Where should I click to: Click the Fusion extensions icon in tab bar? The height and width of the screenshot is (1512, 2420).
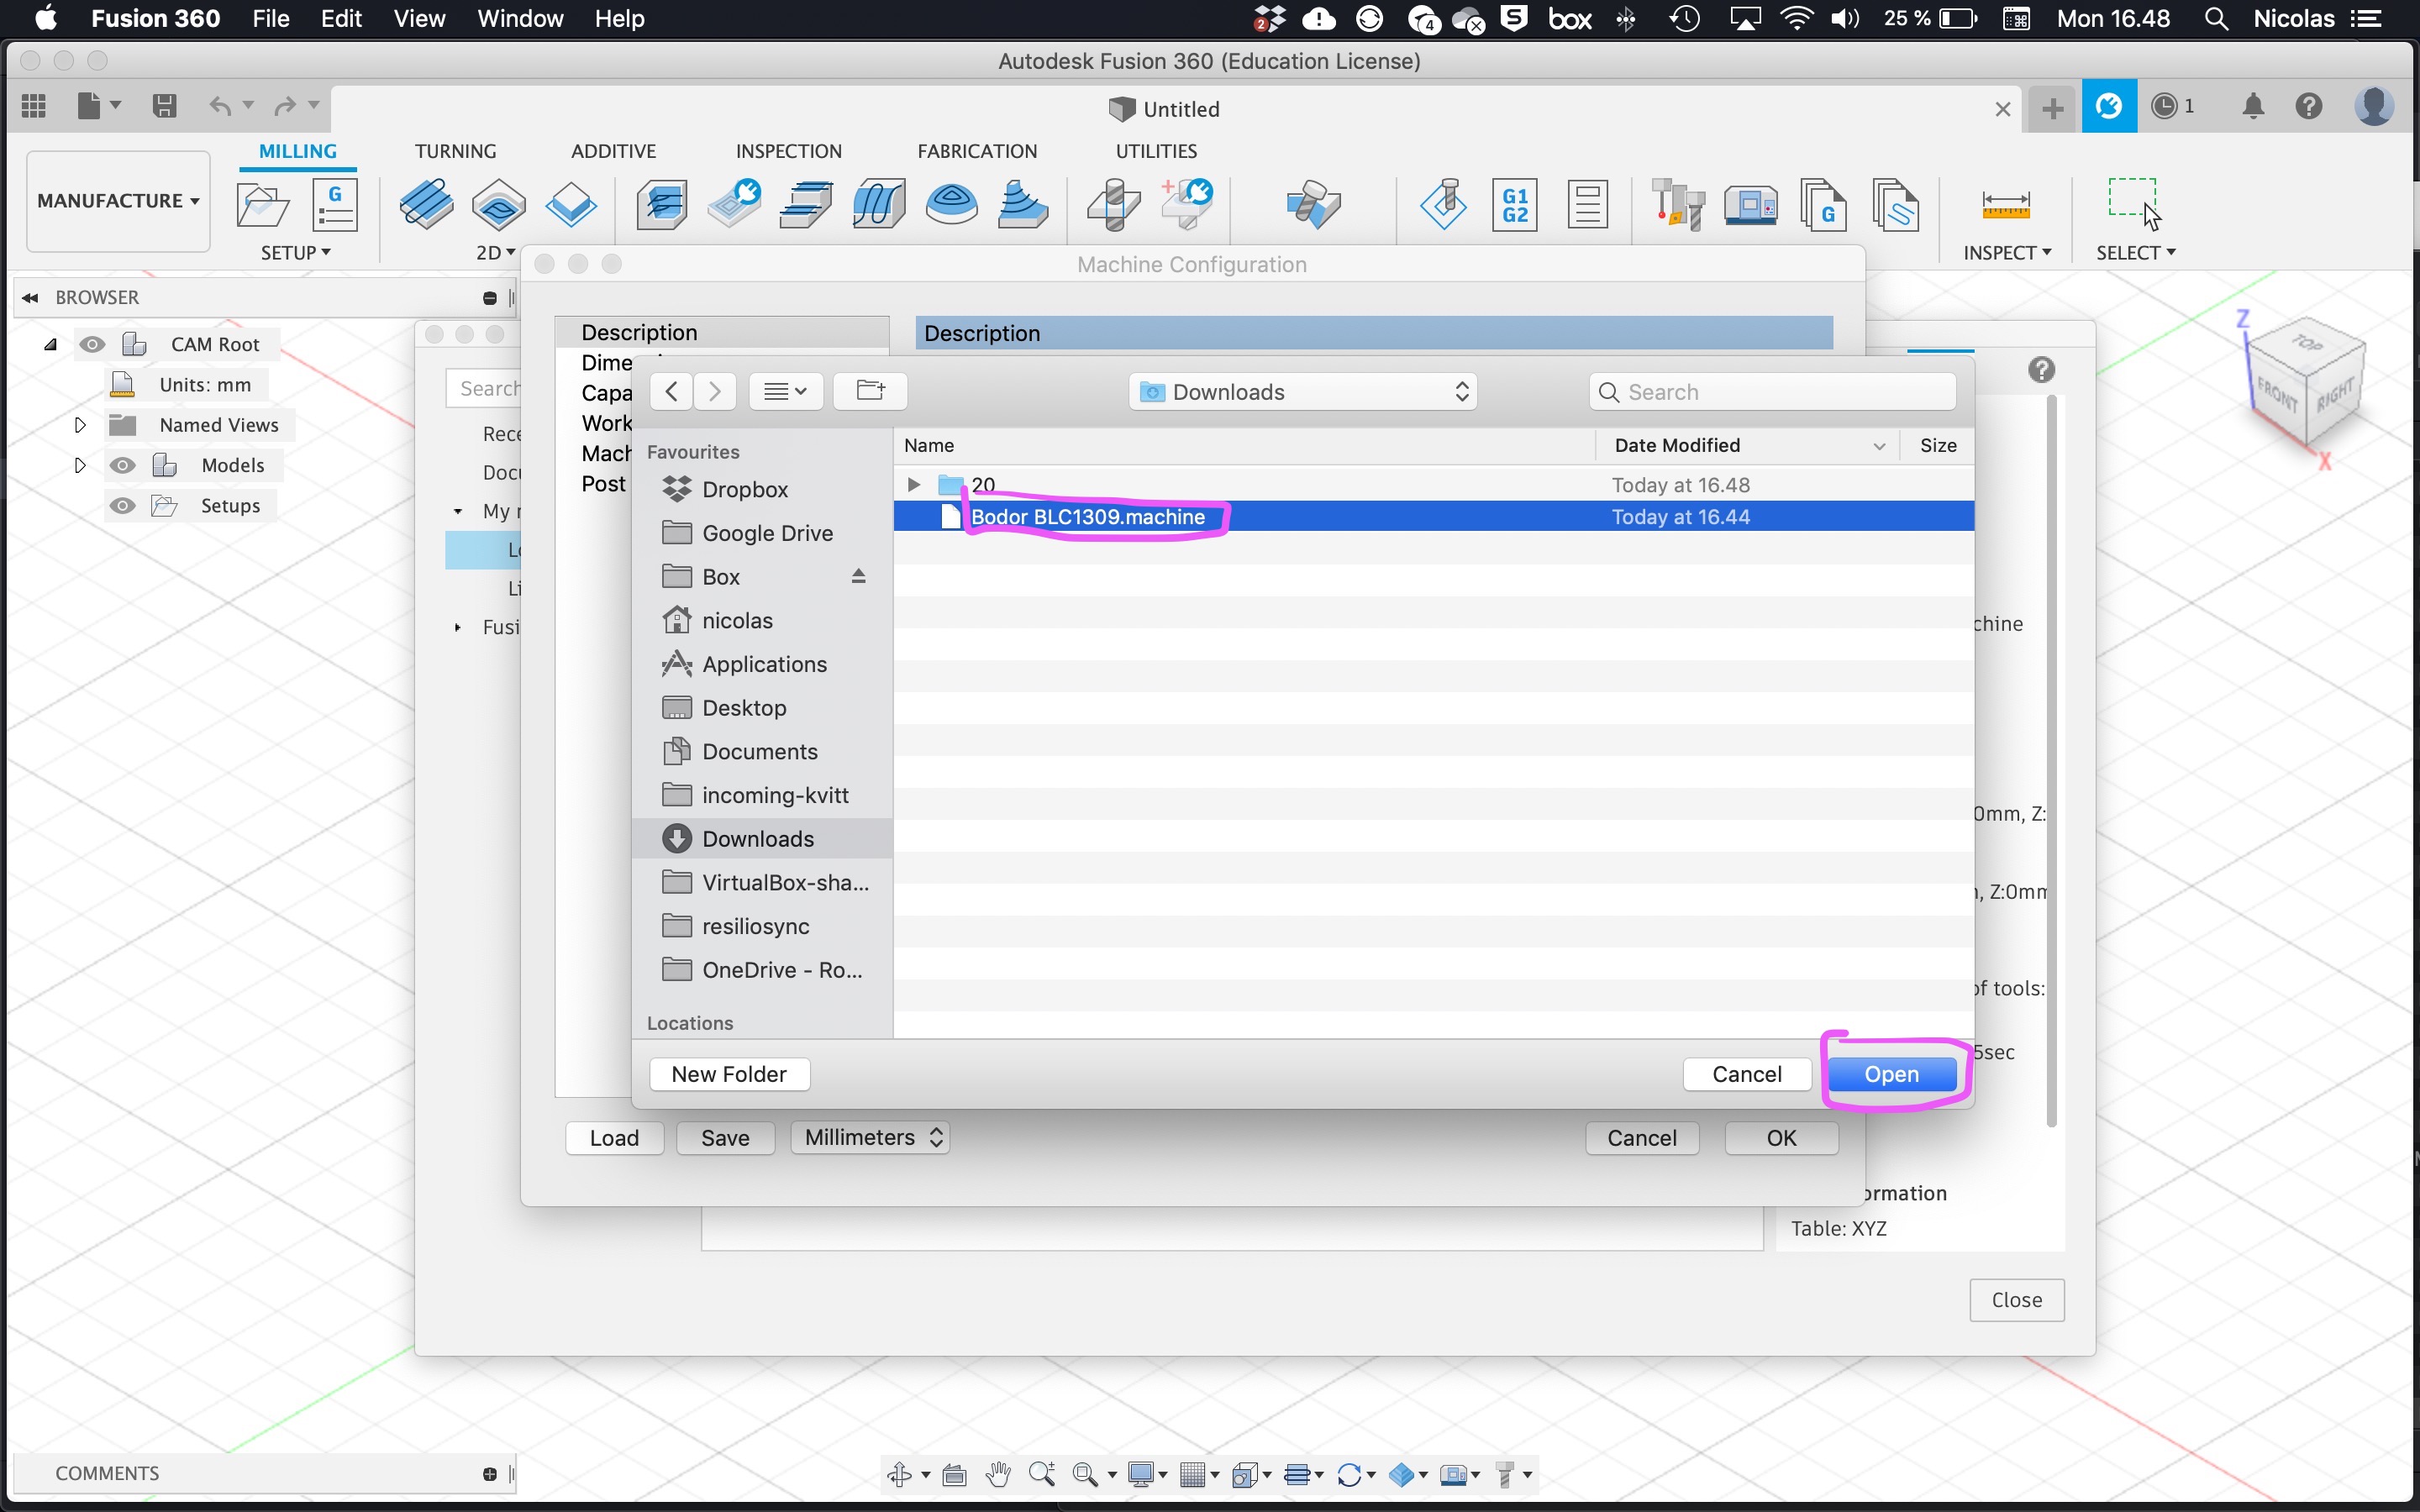[2109, 106]
